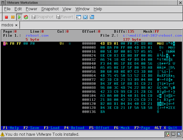
Task: Open the Snapshot menu
Action: pyautogui.click(x=50, y=9)
